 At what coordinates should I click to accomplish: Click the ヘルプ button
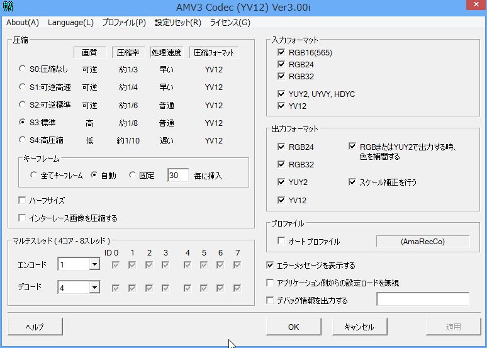(35, 327)
